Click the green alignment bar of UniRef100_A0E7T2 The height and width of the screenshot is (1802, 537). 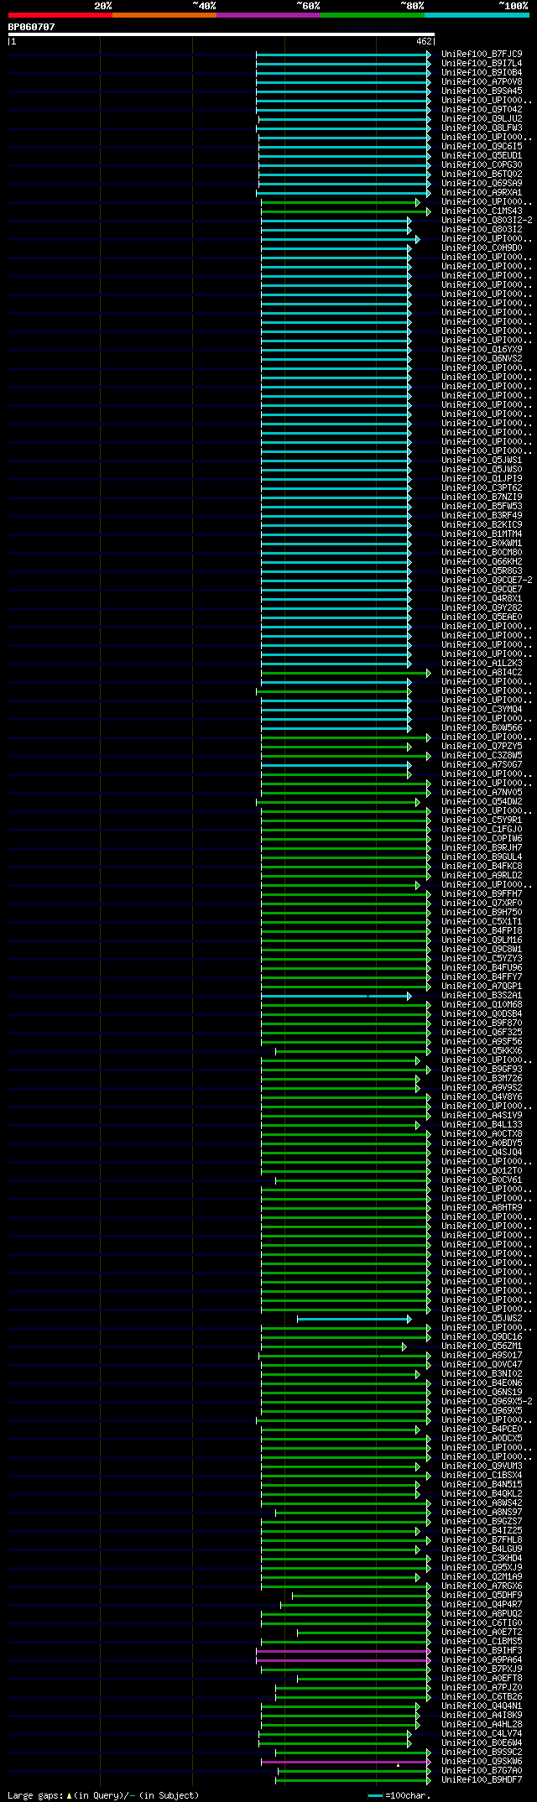coord(364,1633)
